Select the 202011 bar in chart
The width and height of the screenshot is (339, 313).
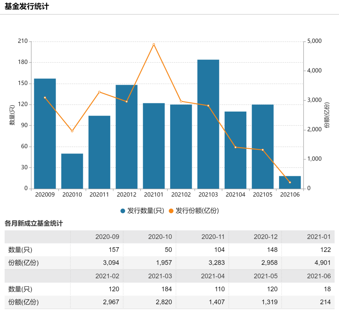[x=99, y=152]
